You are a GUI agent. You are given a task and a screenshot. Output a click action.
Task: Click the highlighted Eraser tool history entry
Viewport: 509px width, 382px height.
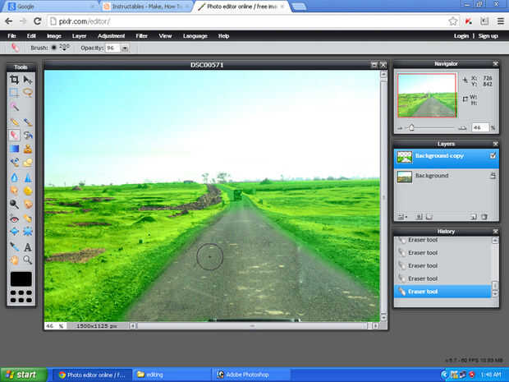443,292
